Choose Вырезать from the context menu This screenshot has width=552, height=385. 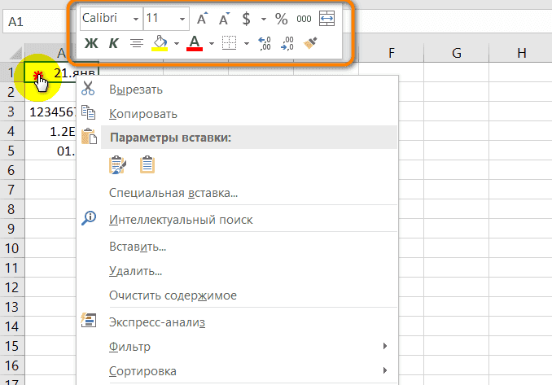click(136, 90)
